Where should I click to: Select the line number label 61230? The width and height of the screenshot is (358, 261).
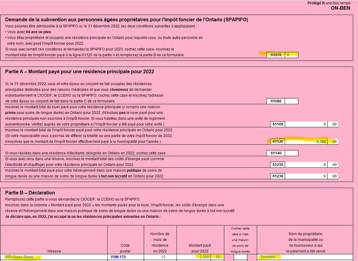click(x=278, y=176)
